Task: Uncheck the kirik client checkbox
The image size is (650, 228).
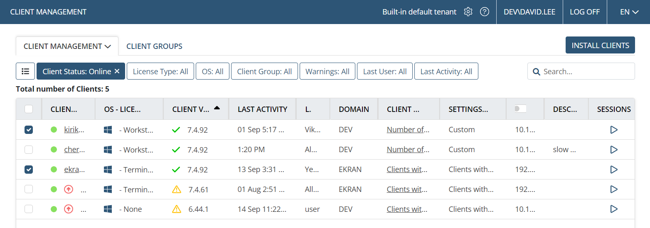Action: (29, 130)
